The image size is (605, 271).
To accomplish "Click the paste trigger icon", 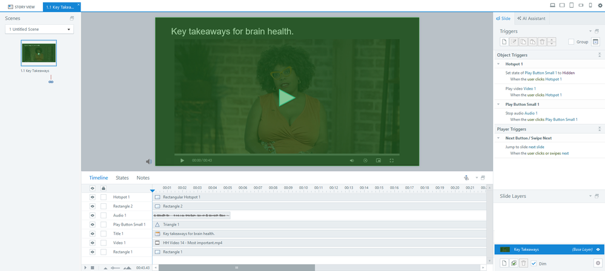I will (532, 42).
